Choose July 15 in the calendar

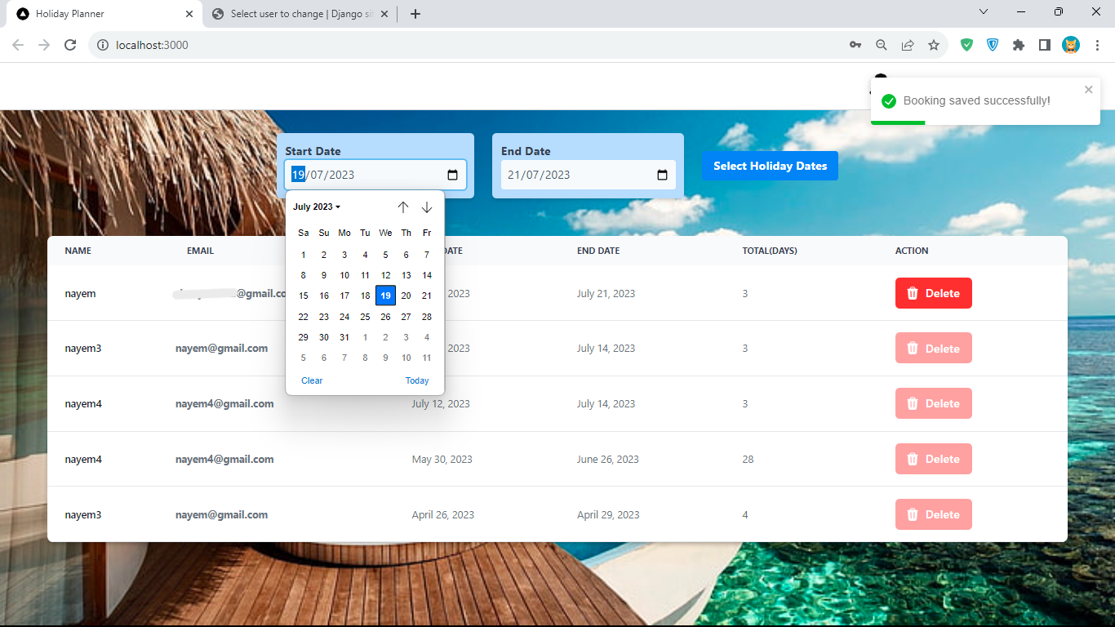(x=304, y=296)
